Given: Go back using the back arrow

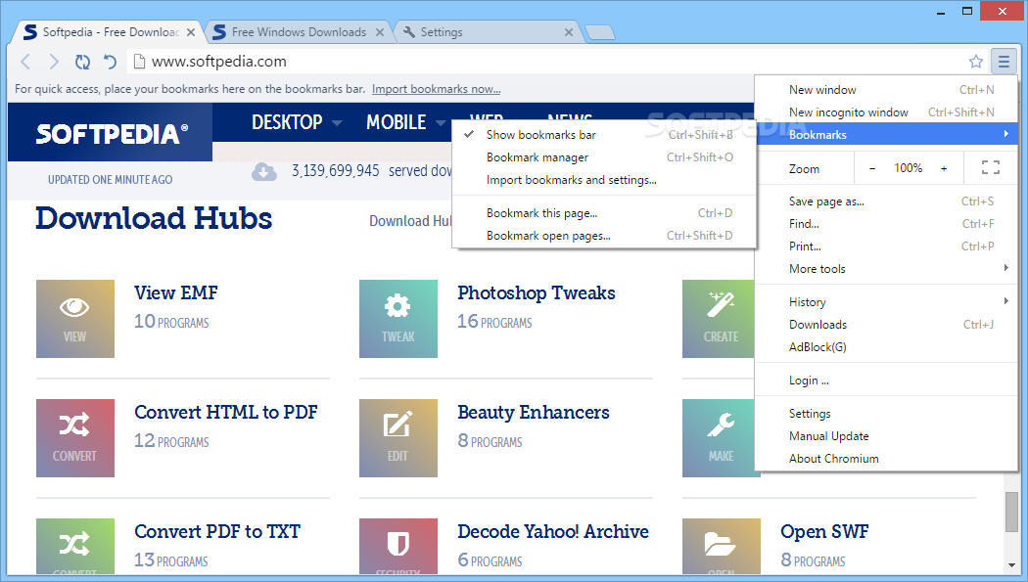Looking at the screenshot, I should coord(25,62).
